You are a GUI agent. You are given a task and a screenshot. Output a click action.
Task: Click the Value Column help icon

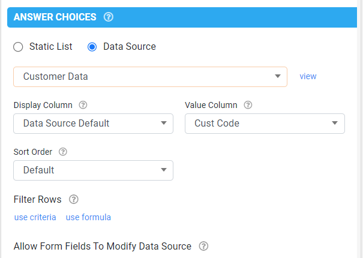coord(248,105)
